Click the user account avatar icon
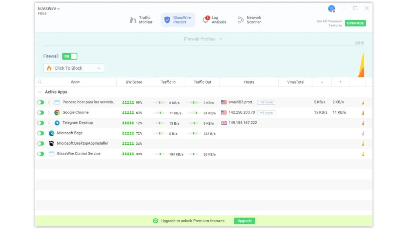The height and width of the screenshot is (229, 407). pos(331,9)
